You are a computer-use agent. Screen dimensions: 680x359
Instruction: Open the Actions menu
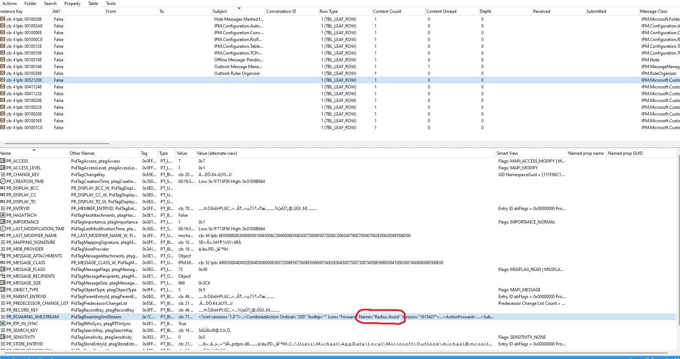(10, 3)
